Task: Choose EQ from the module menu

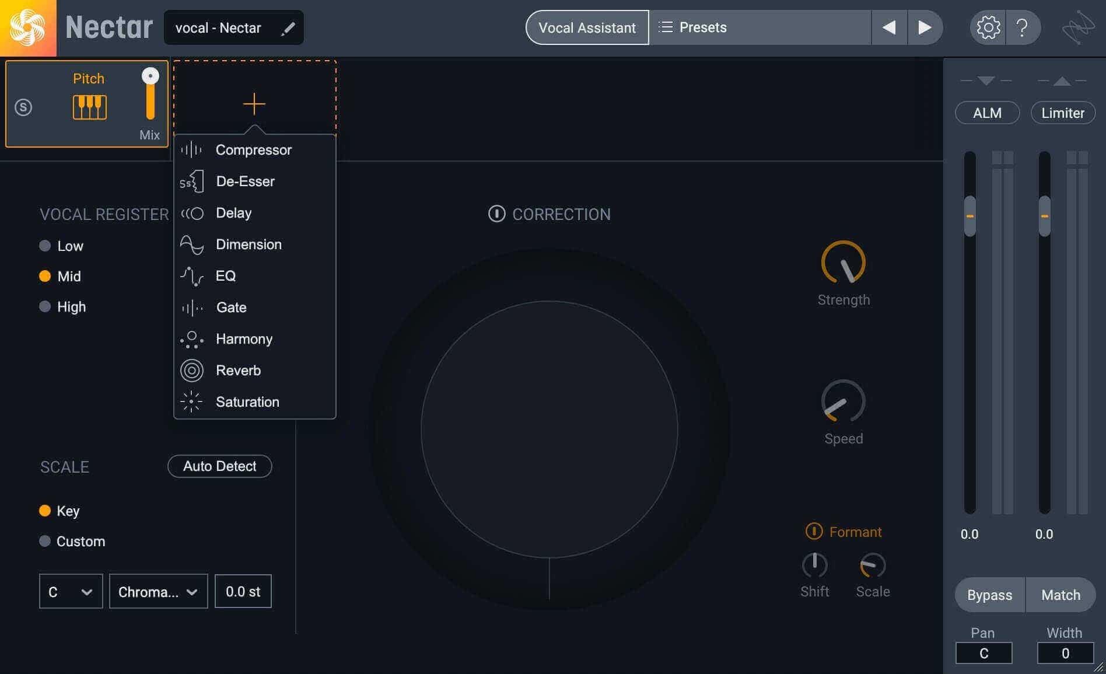Action: (x=254, y=276)
